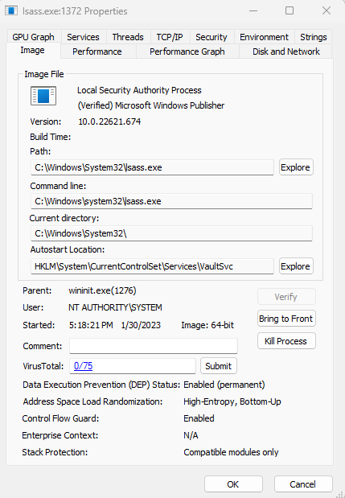The height and width of the screenshot is (498, 345).
Task: Click the started time 5:18:21 PM
Action: pyautogui.click(x=91, y=325)
